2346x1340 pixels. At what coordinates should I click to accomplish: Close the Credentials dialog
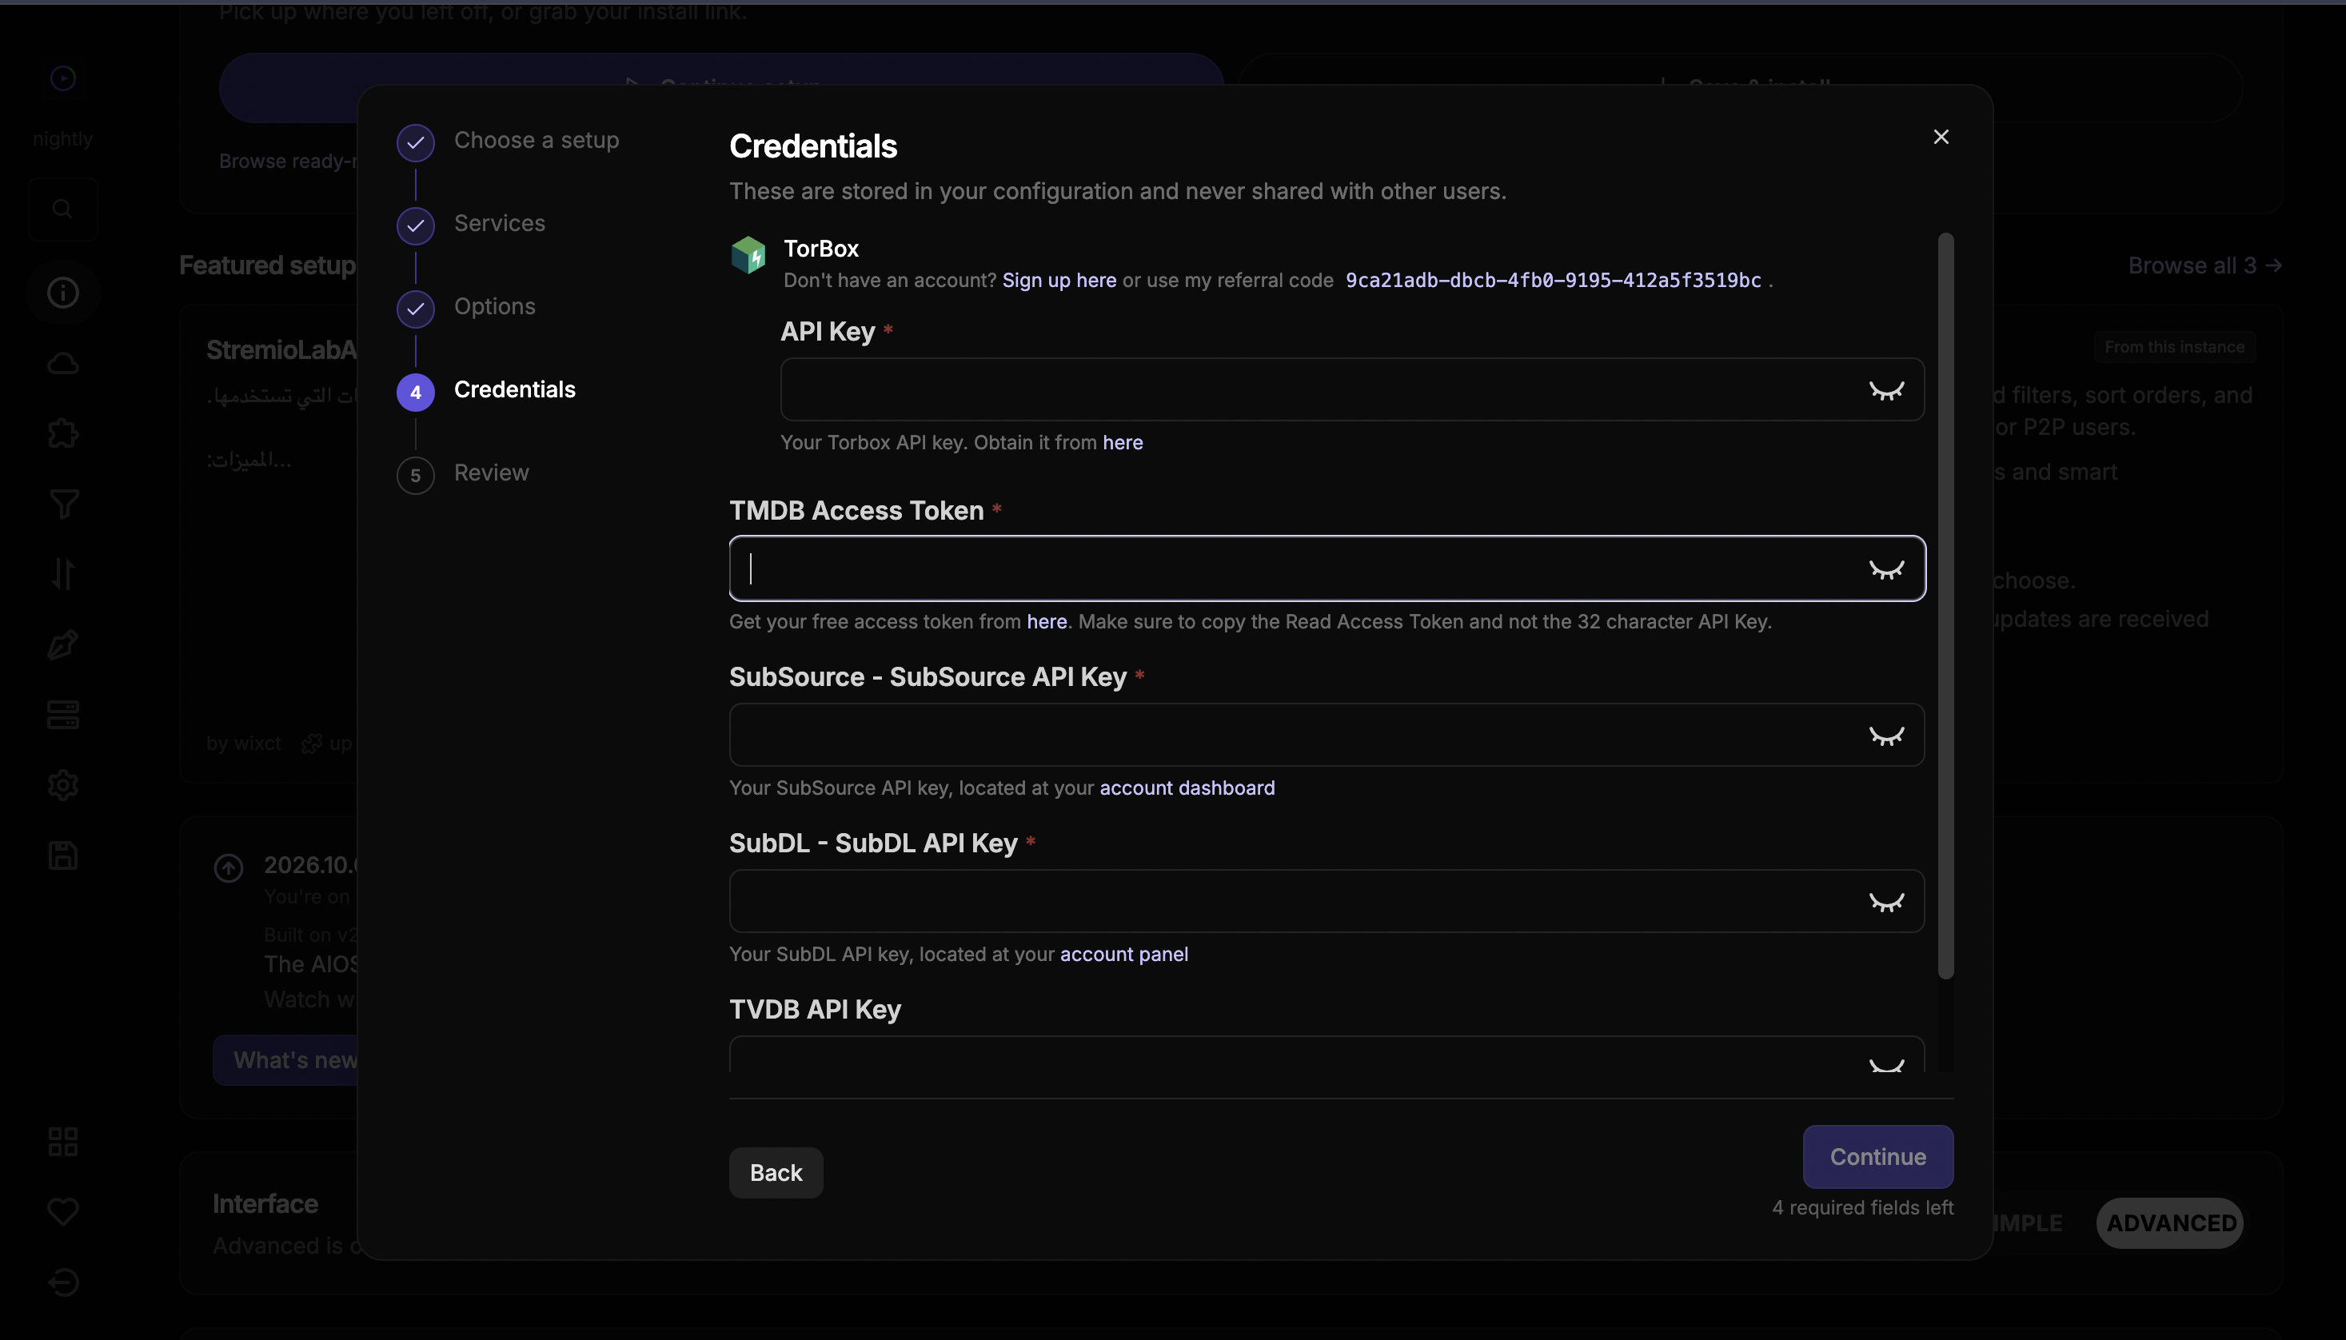point(1941,138)
